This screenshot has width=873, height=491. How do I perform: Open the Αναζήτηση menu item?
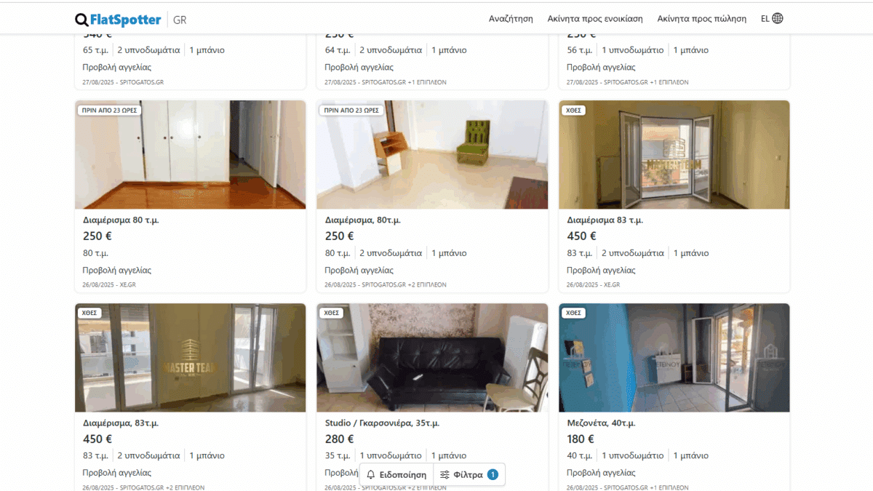(x=511, y=19)
